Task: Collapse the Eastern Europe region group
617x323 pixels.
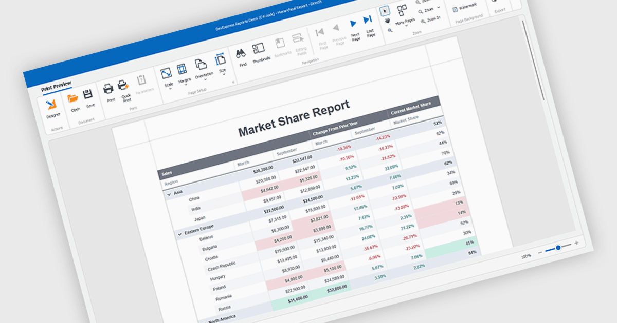Action: point(179,233)
